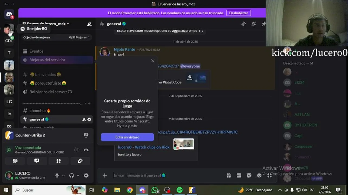Screen dimensions: 348x195
Task: Open the CDL server icon
Action: [x=9, y=41]
